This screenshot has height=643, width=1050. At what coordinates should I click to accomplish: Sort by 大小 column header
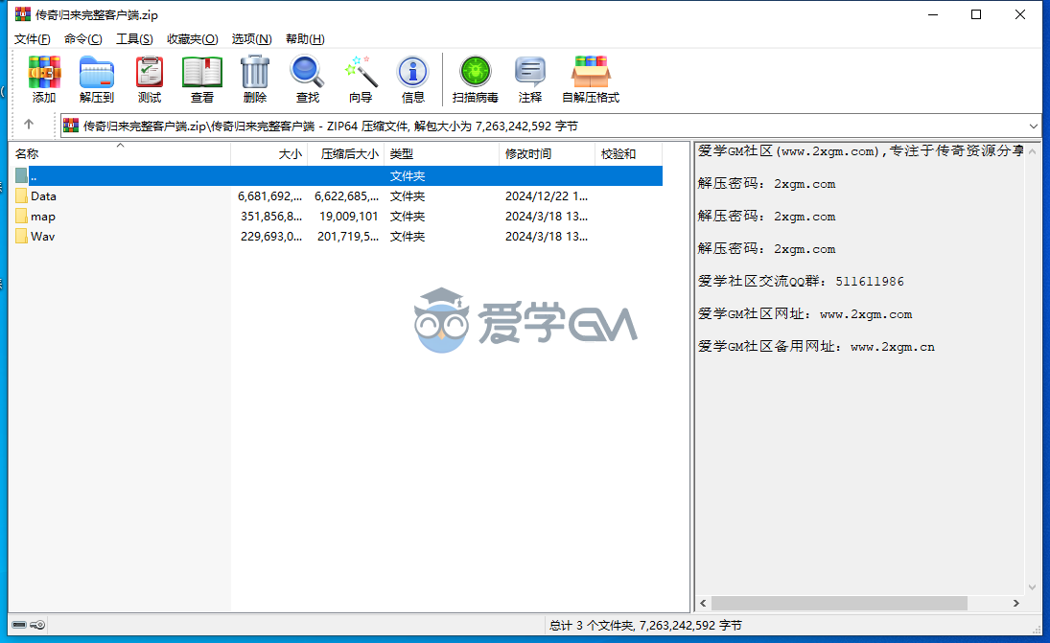click(269, 154)
